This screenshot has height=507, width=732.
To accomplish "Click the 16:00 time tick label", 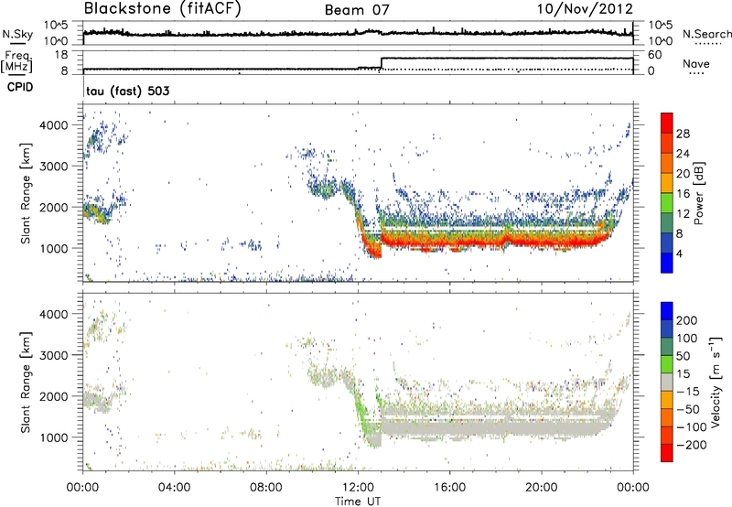I will point(449,488).
